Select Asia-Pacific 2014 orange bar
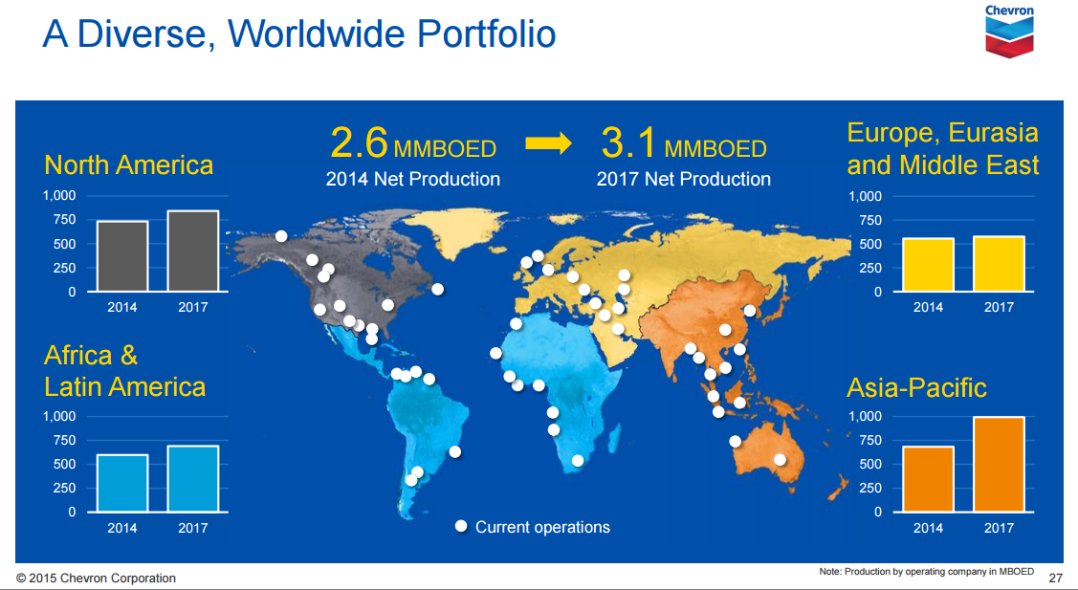Screen dimensions: 1078x590 click(928, 479)
